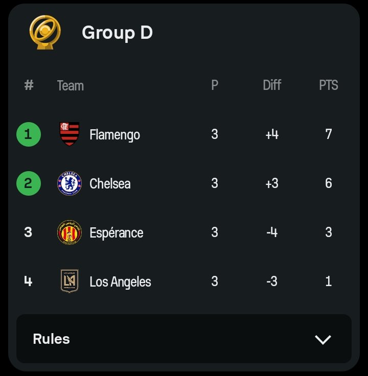Click the Espérance club crest
This screenshot has height=376, width=368.
(70, 232)
